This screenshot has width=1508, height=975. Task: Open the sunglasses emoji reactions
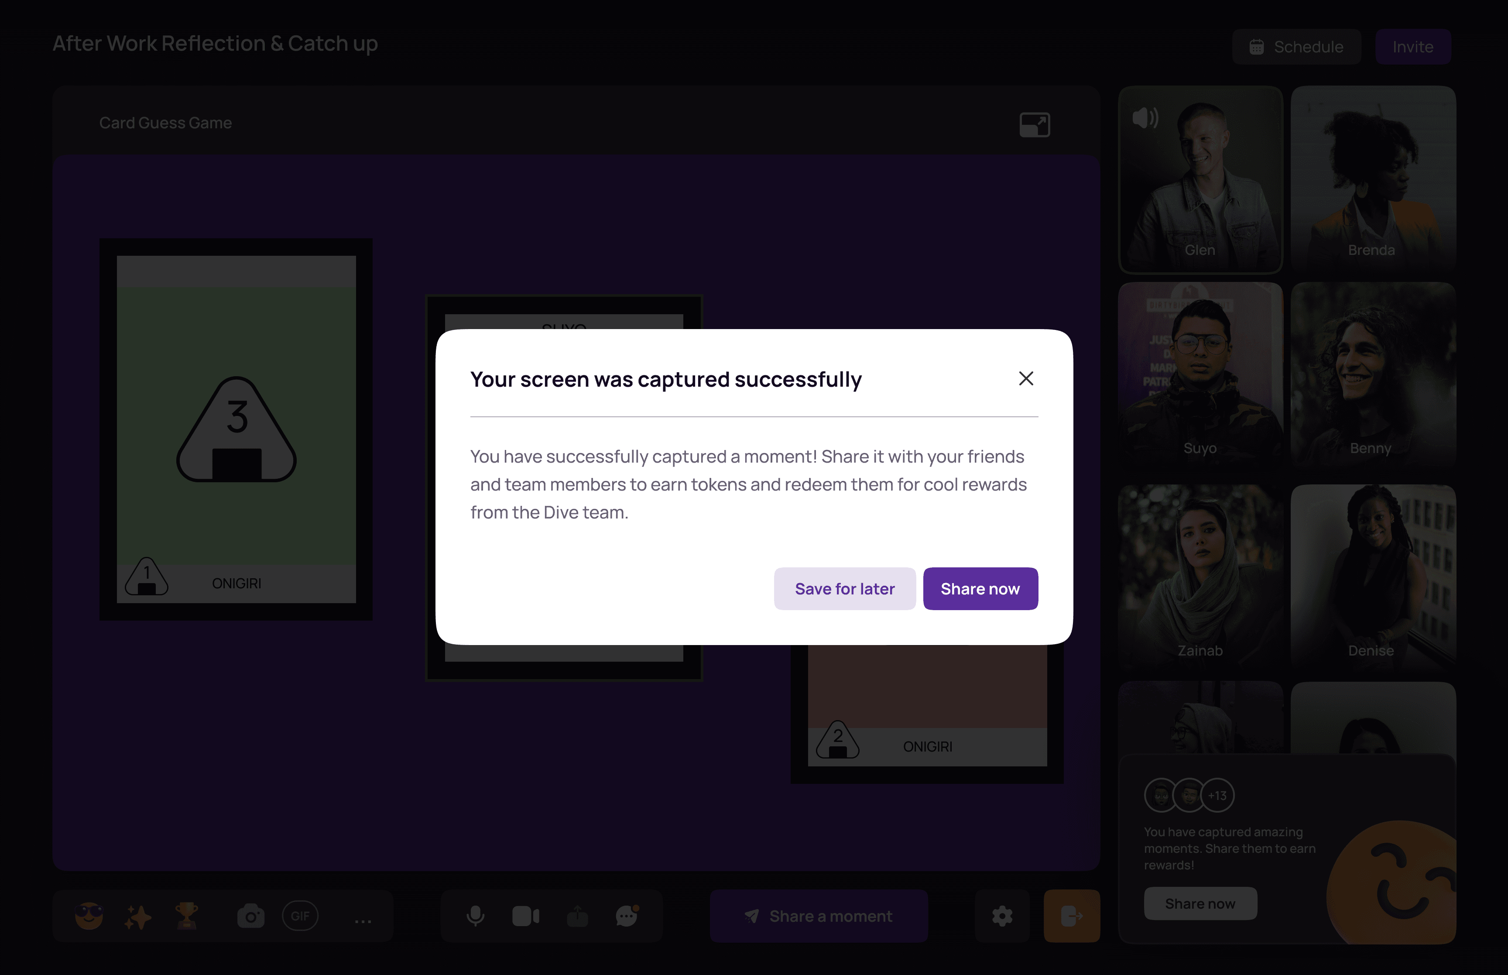pos(89,916)
